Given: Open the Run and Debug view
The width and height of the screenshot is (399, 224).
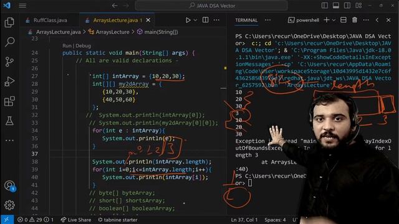Looking at the screenshot, I should pyautogui.click(x=9, y=82).
